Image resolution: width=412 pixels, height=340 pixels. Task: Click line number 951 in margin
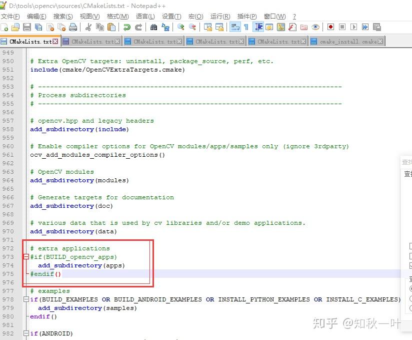click(8, 70)
